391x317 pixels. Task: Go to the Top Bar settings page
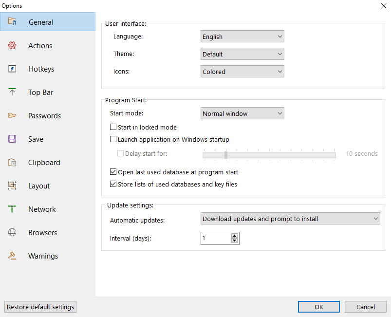click(48, 93)
